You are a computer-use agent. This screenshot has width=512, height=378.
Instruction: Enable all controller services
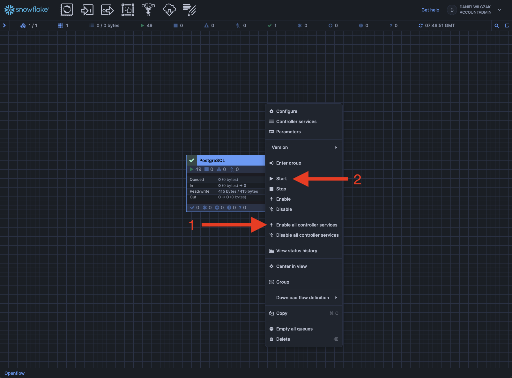tap(306, 225)
